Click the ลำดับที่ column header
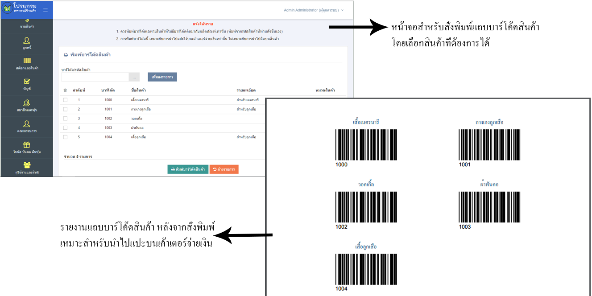 pos(79,90)
